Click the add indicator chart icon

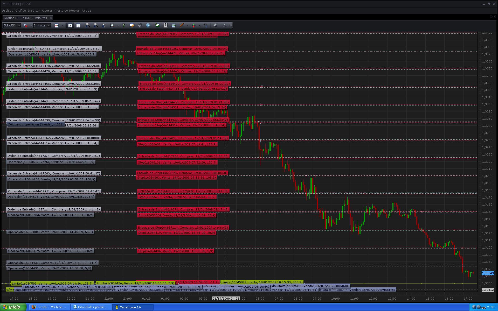(x=157, y=25)
